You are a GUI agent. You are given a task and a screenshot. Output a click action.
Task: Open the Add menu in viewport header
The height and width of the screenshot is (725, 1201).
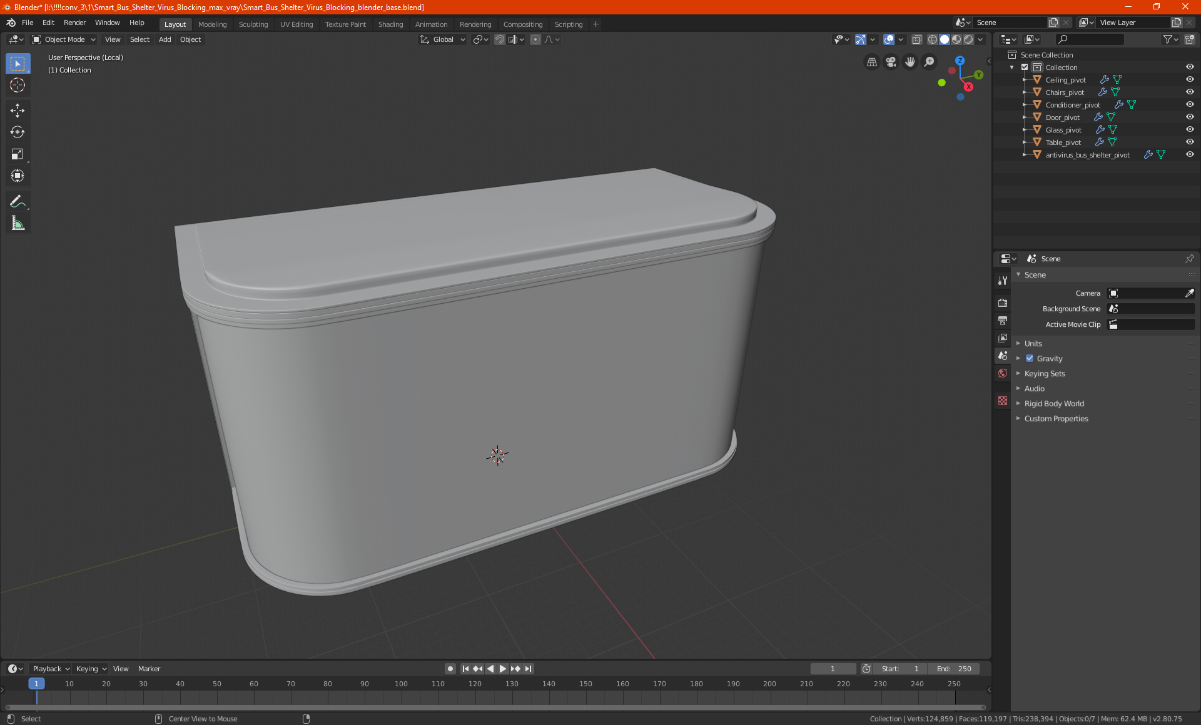pos(165,39)
